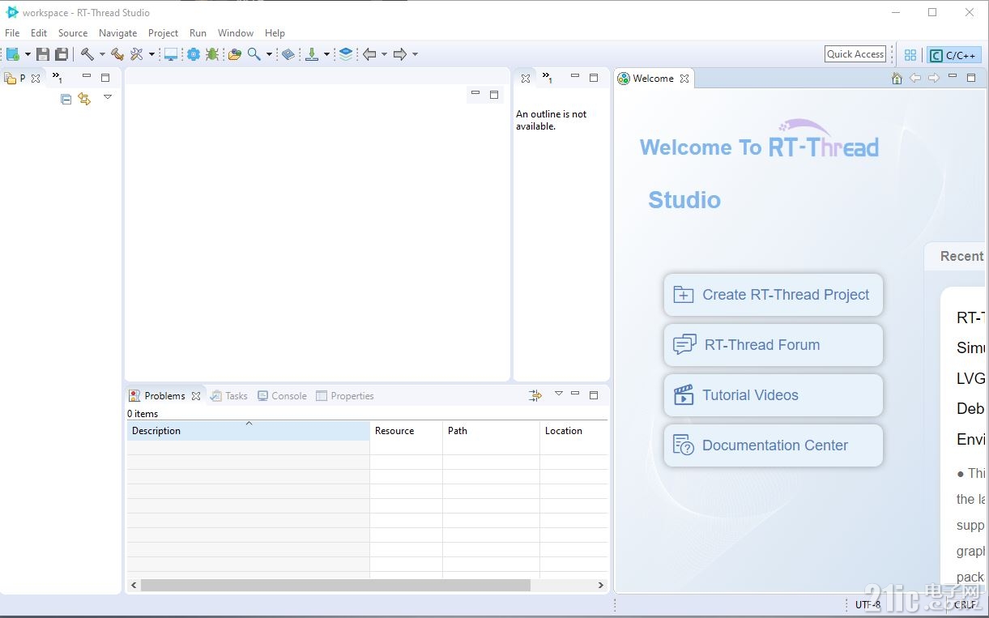
Task: Open RT-Thread Settings gear icon
Action: click(x=194, y=54)
